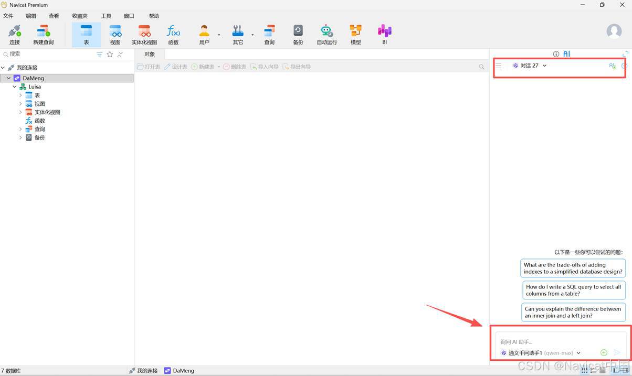The image size is (632, 376).
Task: Select the 表 table toolbar button
Action: [x=86, y=35]
